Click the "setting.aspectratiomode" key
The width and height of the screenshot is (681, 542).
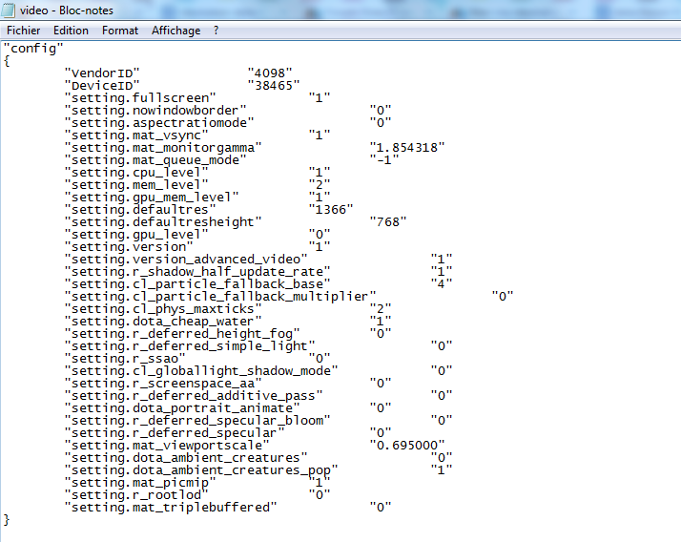pos(159,123)
